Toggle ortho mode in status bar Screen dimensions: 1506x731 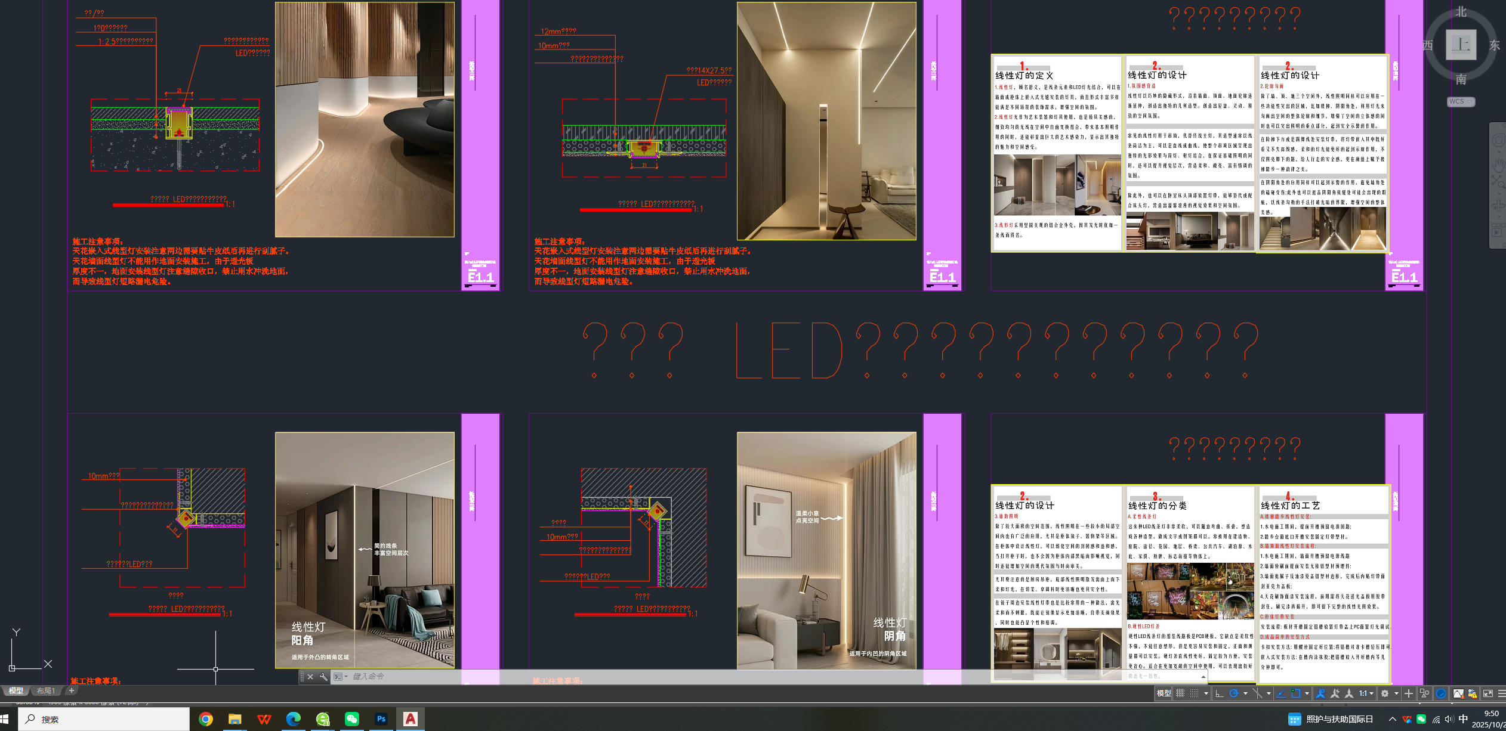coord(1219,693)
